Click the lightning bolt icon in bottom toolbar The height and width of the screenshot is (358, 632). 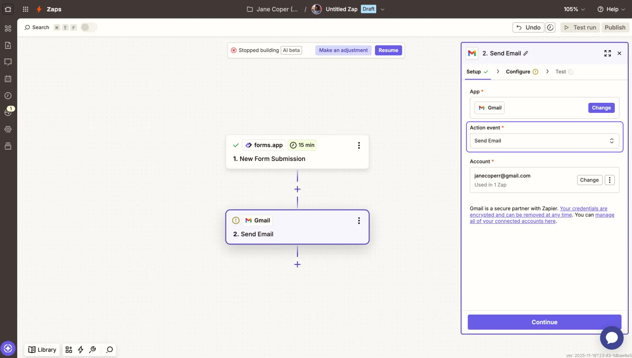(80, 350)
